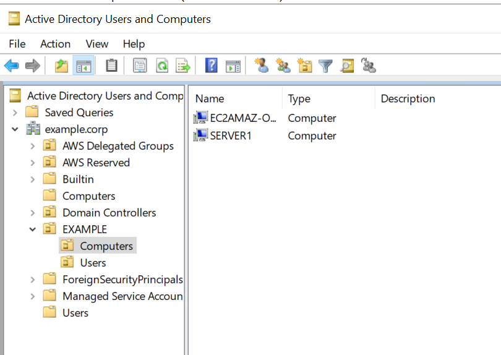Select the highlighted Computers OU under EXAMPLE
501x355 pixels.
click(x=106, y=246)
